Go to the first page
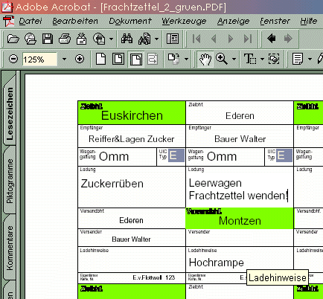The width and height of the screenshot is (323, 299). [196, 39]
